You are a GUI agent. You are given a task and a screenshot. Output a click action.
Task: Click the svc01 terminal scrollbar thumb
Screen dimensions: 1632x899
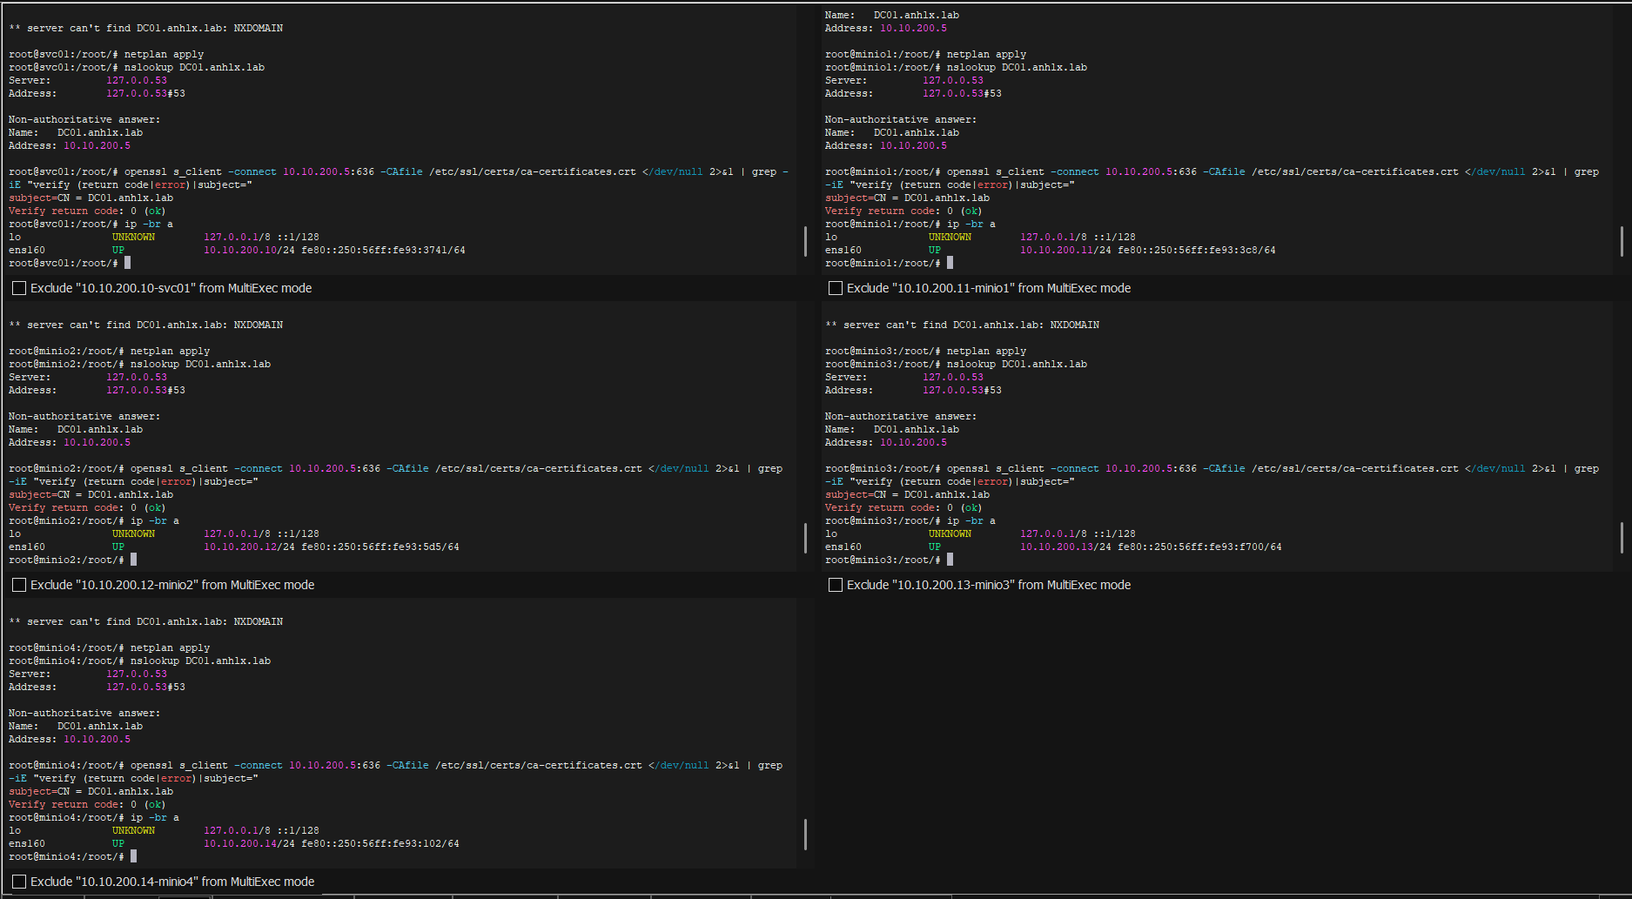(x=805, y=241)
